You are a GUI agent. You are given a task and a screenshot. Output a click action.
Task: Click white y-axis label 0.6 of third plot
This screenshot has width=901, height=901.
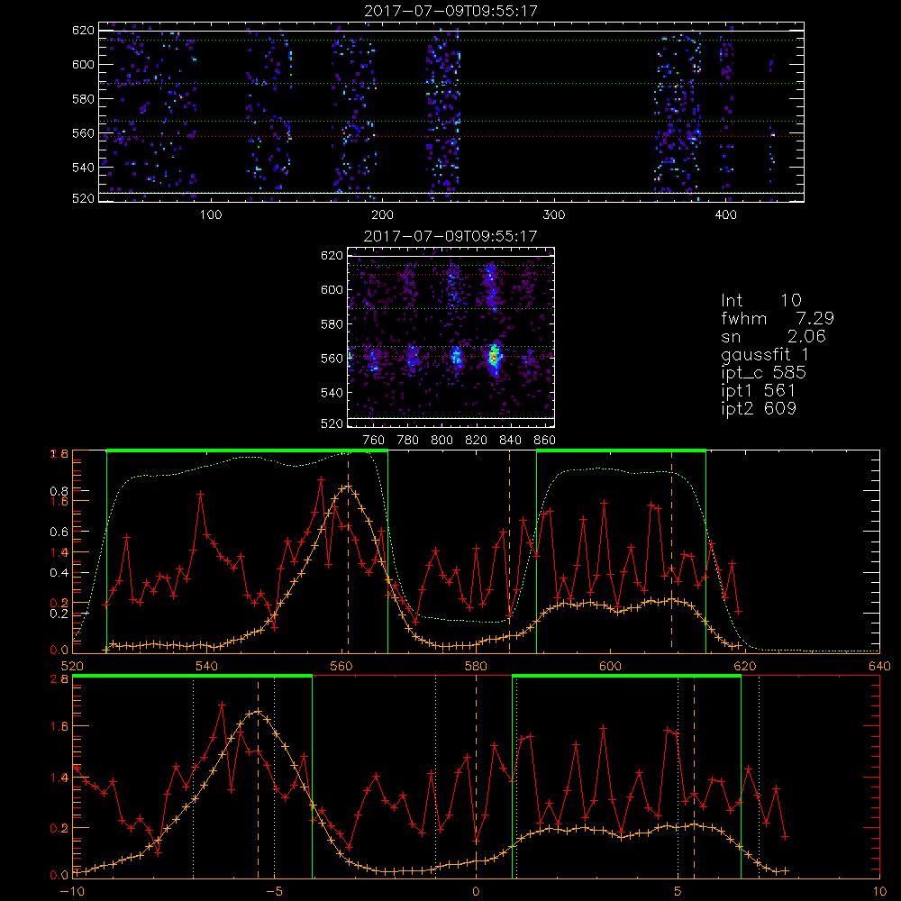tap(59, 532)
